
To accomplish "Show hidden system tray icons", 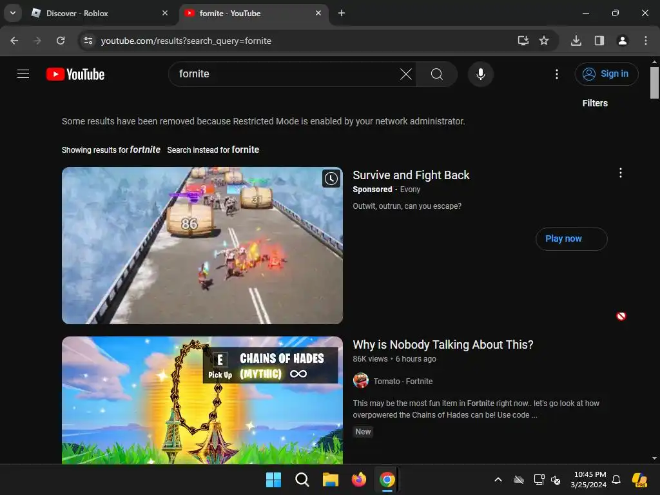I will [498, 480].
